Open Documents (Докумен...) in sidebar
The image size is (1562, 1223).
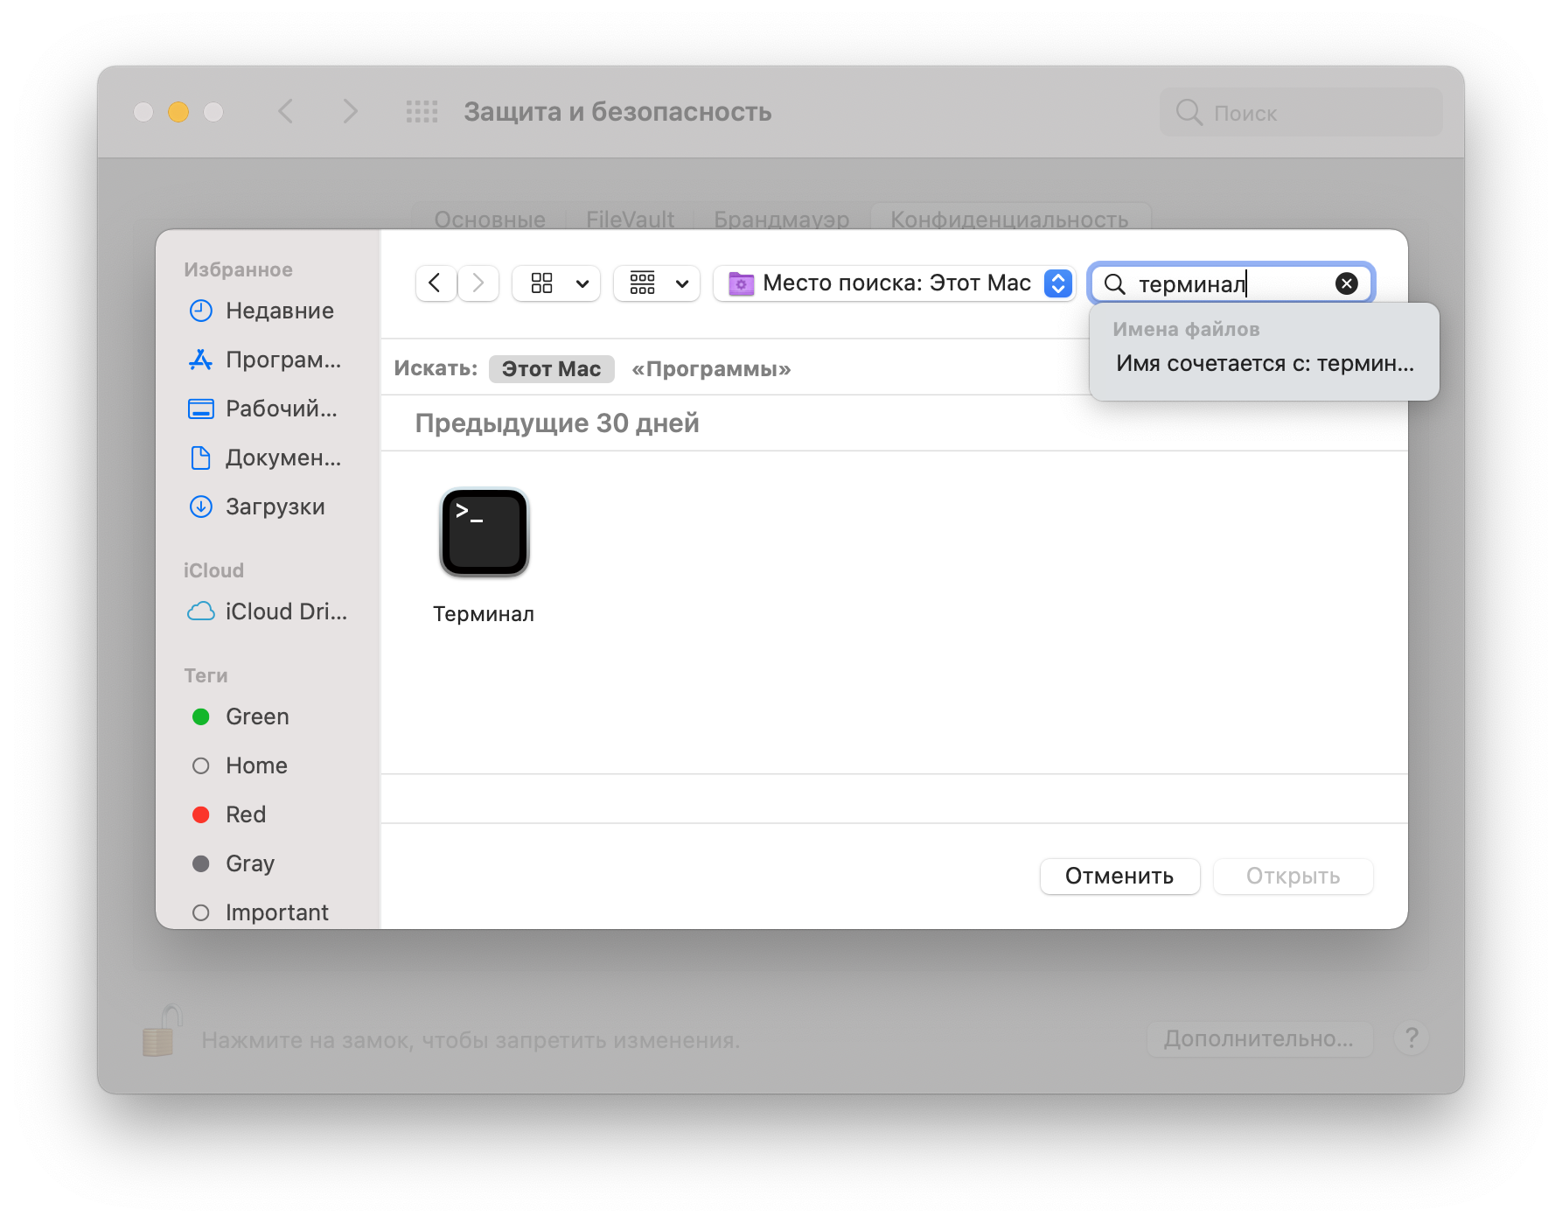pos(267,458)
